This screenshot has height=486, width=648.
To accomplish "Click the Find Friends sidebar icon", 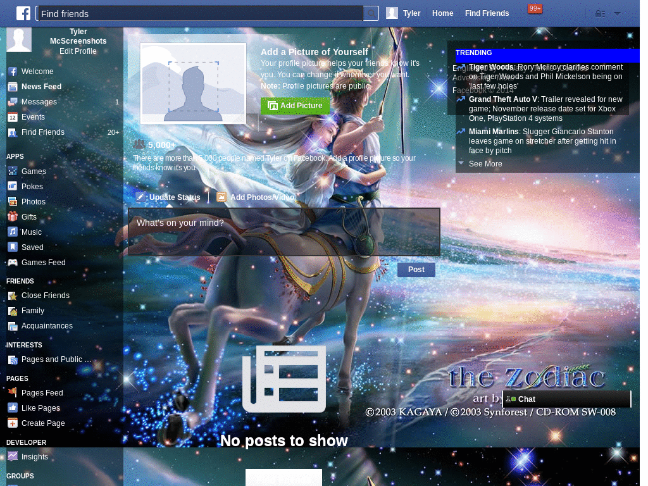I will click(x=13, y=132).
